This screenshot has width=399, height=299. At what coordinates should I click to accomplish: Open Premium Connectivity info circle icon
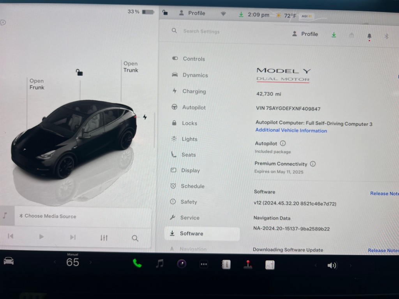click(313, 164)
